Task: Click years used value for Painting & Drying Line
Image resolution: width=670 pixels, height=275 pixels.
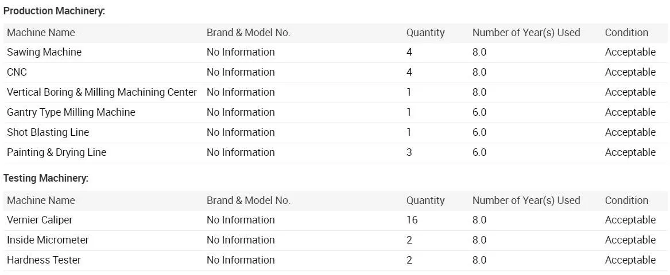Action: pos(479,152)
